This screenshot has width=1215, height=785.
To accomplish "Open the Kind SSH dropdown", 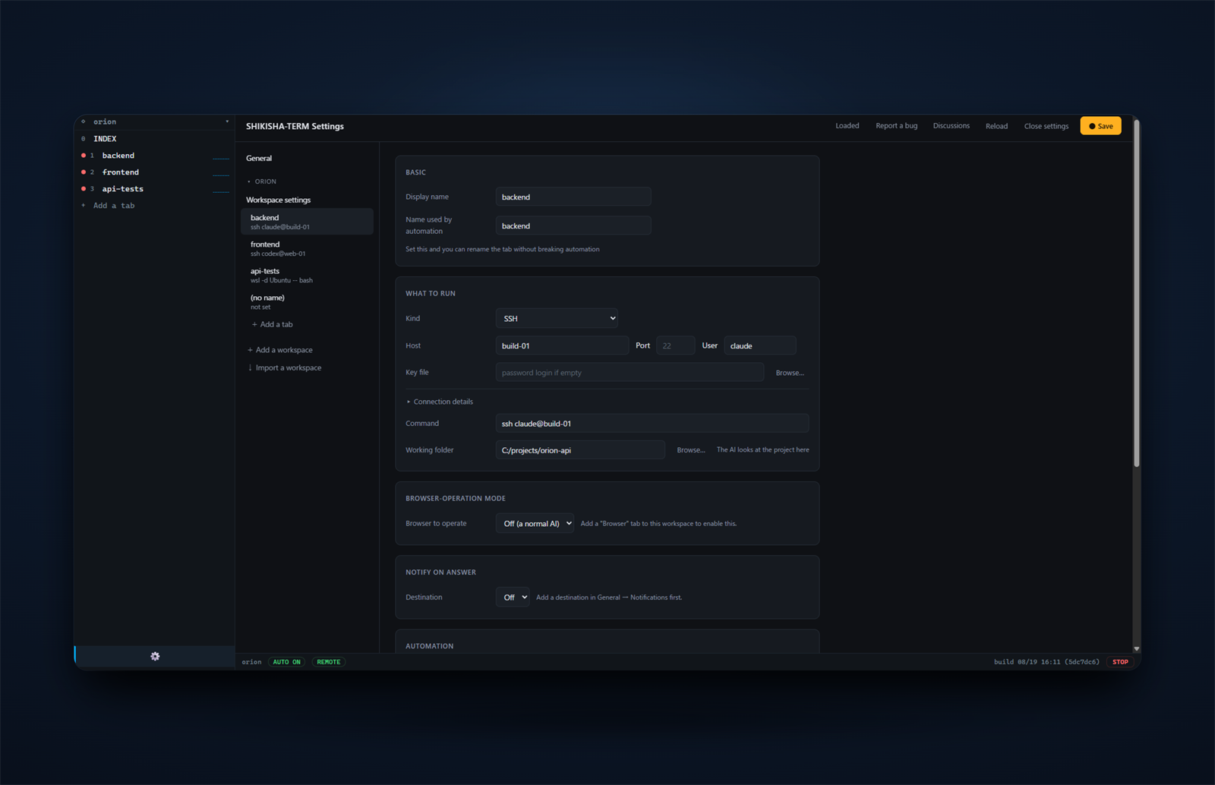I will point(557,318).
